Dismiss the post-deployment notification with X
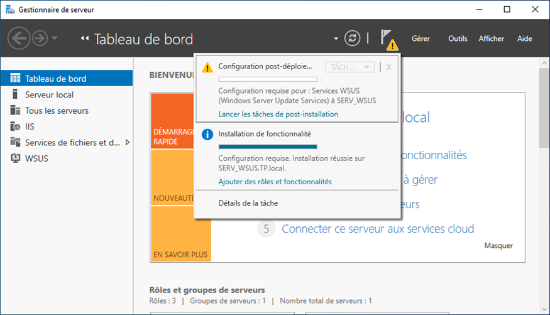Viewport: 550px width, 315px height. click(x=388, y=67)
